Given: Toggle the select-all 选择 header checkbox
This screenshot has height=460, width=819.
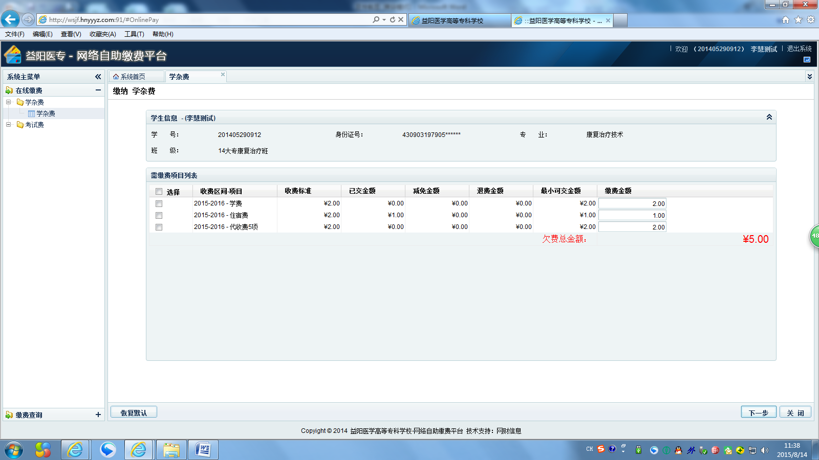Looking at the screenshot, I should 159,192.
